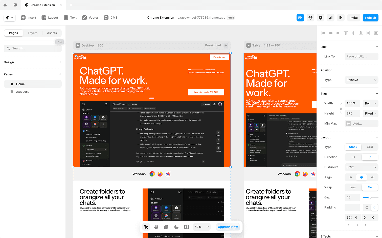Add a new tab with plus icon
The height and width of the screenshot is (238, 382).
tap(71, 5)
